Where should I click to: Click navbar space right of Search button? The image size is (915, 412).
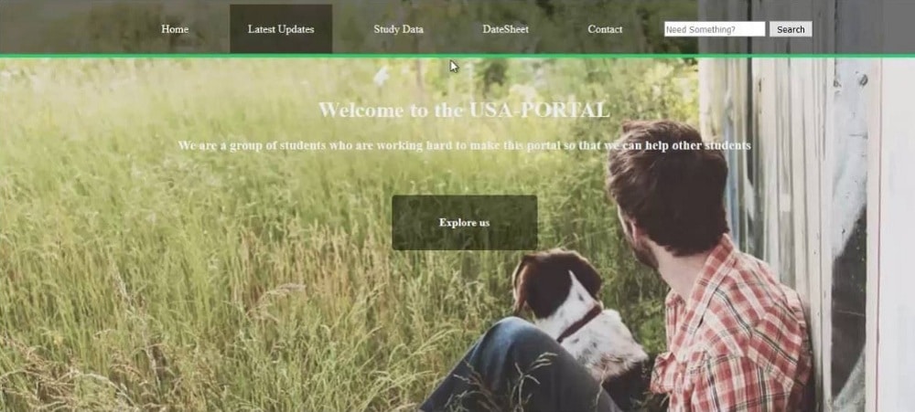864,28
